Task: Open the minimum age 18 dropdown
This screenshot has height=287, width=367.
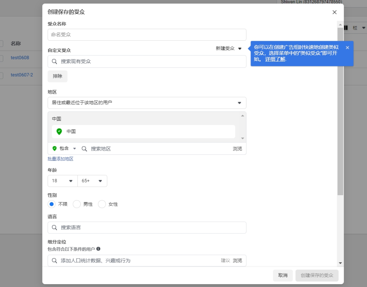Action: coord(63,181)
